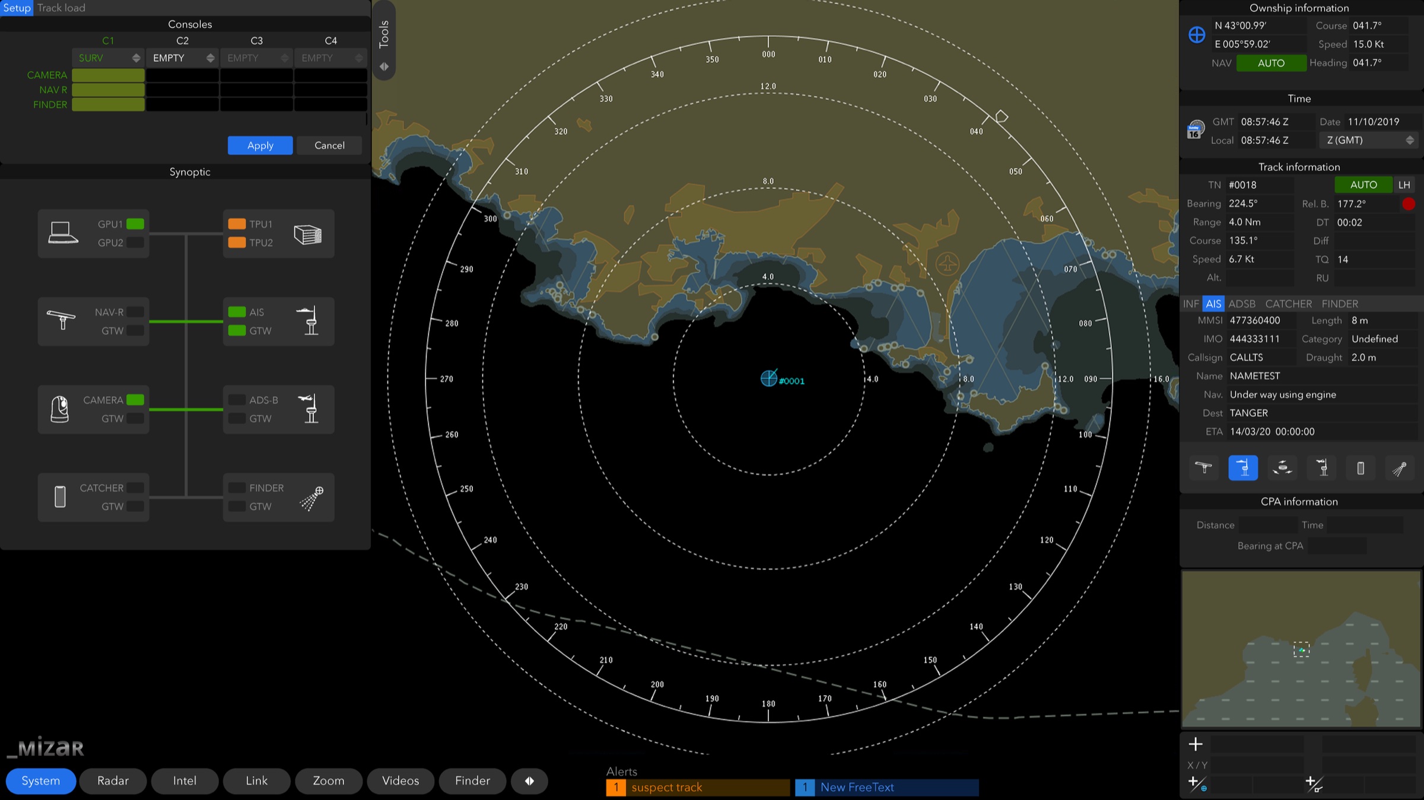Click the plus cursor position icon above X/Y
Image resolution: width=1424 pixels, height=800 pixels.
pyautogui.click(x=1196, y=744)
